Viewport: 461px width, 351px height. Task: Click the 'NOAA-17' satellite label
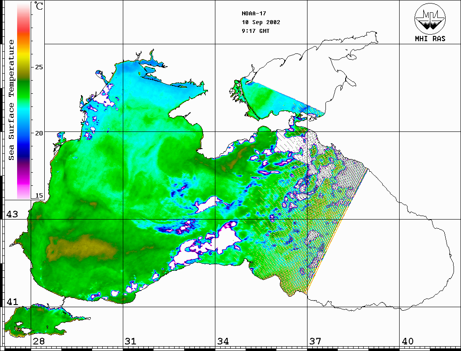point(254,14)
